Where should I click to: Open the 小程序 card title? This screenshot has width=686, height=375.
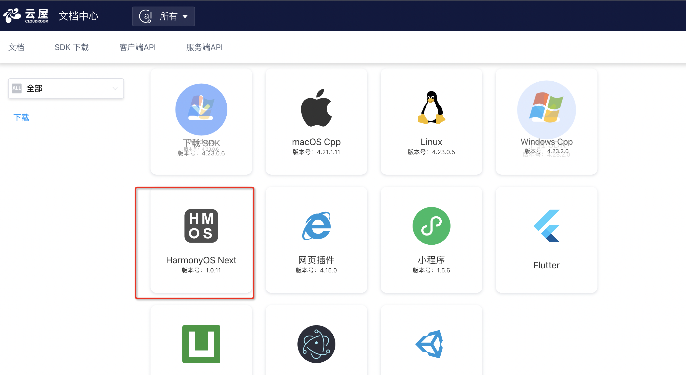pos(432,260)
